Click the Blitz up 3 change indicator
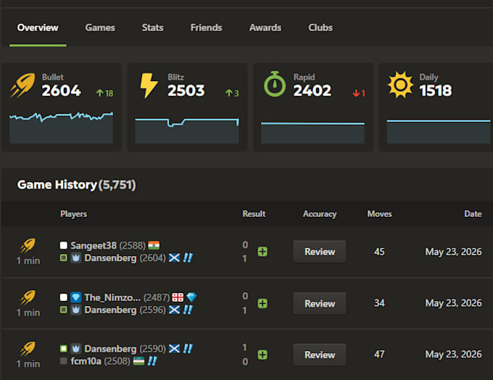 (232, 93)
